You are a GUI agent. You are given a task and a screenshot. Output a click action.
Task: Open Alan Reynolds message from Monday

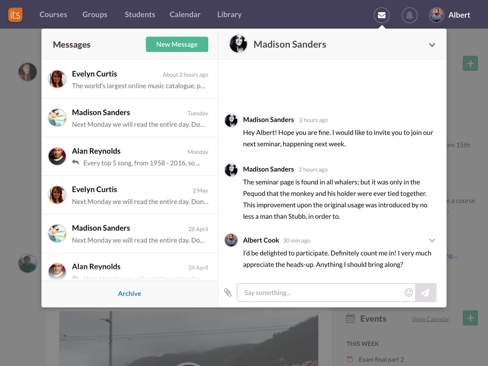click(x=129, y=157)
